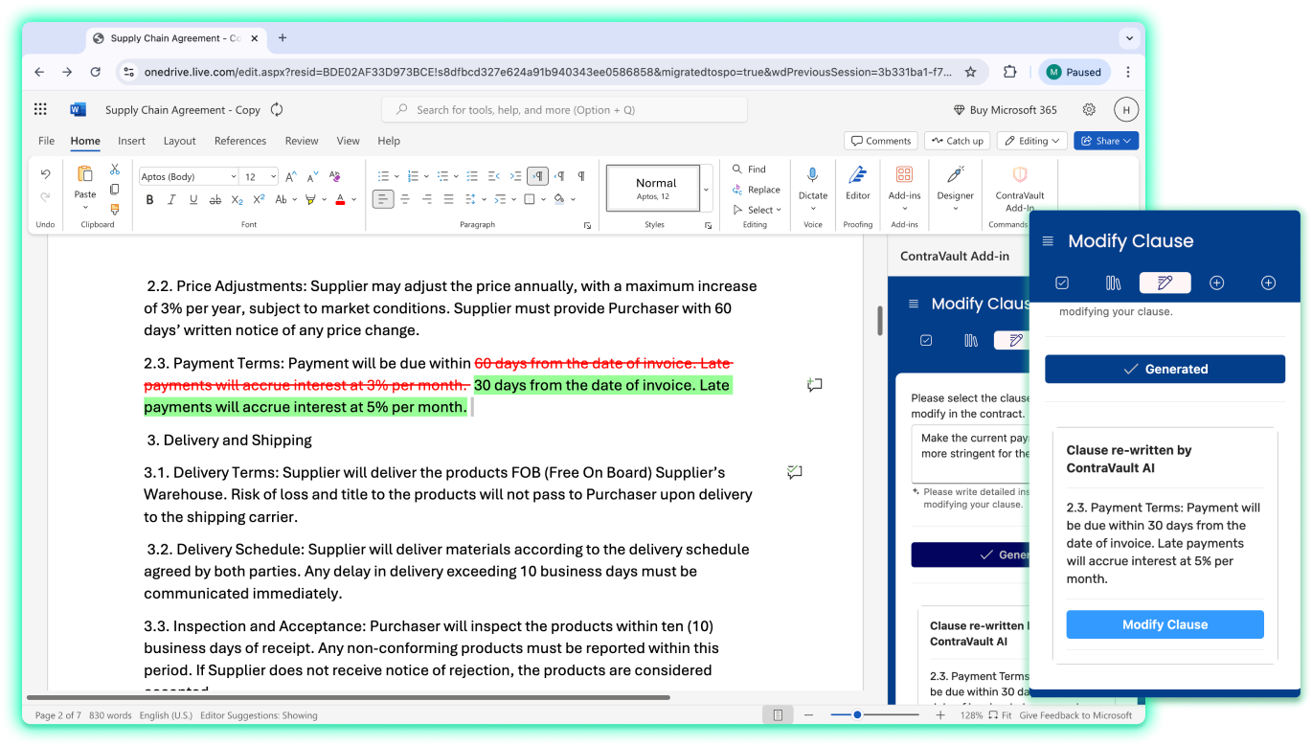This screenshot has width=1312, height=746.
Task: Open bullet list style dropdown arrow
Action: pyautogui.click(x=396, y=176)
